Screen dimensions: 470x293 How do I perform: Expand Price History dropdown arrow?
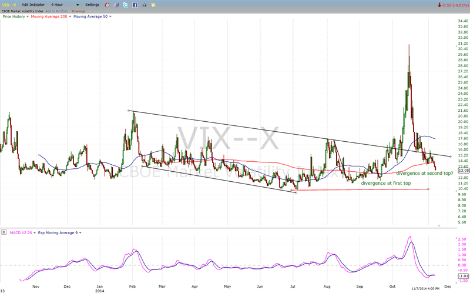tap(28, 16)
